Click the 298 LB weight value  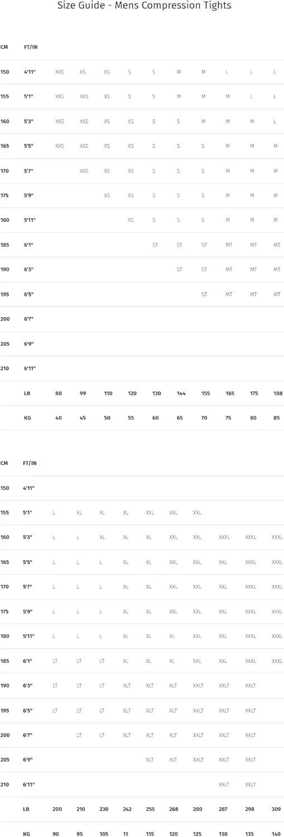(x=251, y=809)
